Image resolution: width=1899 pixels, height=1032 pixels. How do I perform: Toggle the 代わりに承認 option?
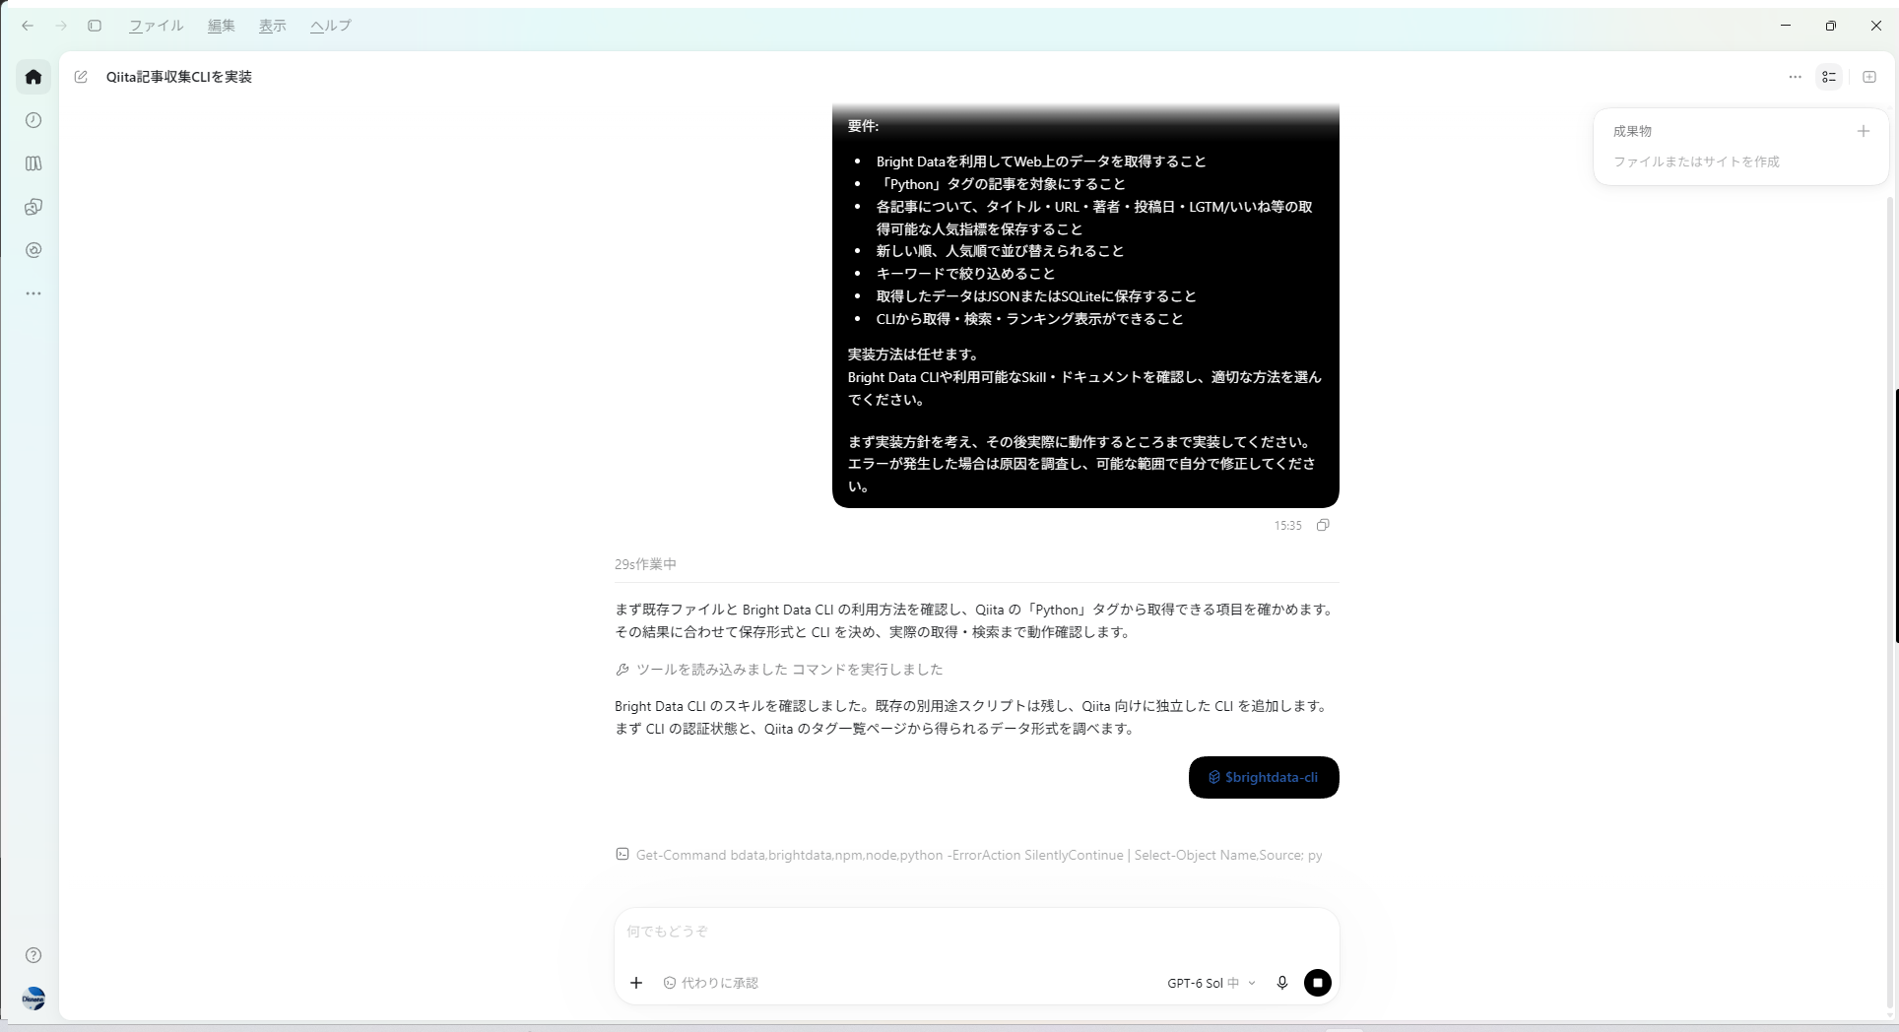coord(711,983)
